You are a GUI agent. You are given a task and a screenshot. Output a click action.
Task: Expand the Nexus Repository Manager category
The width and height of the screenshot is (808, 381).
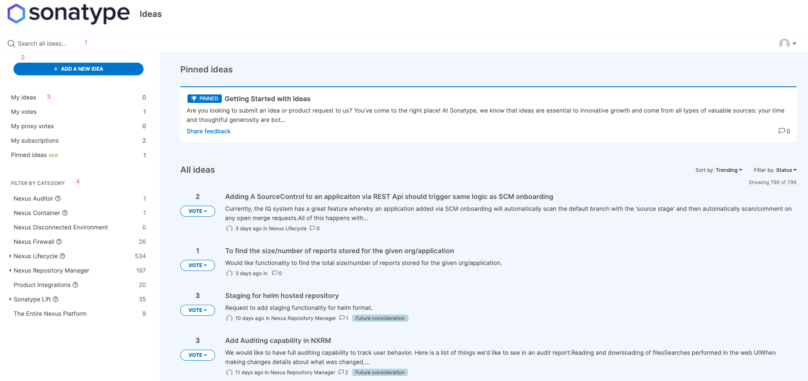click(x=10, y=271)
